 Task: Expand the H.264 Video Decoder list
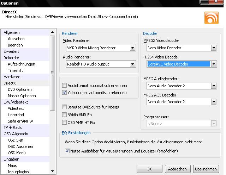coord(214,64)
